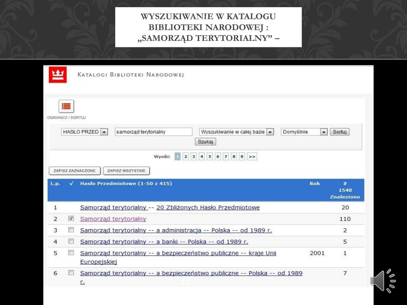Click the Rok column header

315,183
